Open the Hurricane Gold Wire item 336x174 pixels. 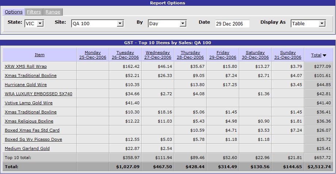(26, 85)
